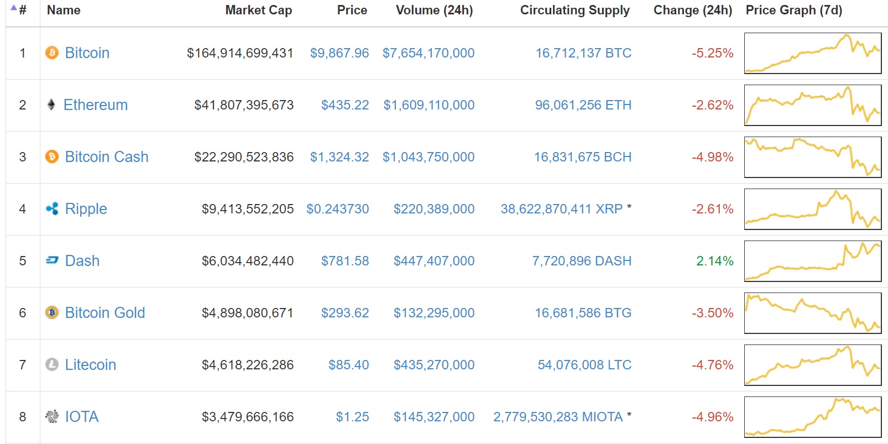Click Dash's 7-day price graph
The width and height of the screenshot is (888, 444).
pyautogui.click(x=813, y=260)
